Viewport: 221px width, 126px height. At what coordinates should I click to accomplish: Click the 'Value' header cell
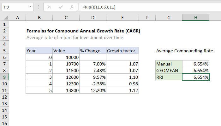[66, 51]
